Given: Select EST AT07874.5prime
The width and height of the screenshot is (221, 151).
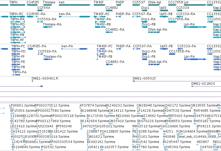Looking at the screenshot, I should pyautogui.click(x=93, y=106).
